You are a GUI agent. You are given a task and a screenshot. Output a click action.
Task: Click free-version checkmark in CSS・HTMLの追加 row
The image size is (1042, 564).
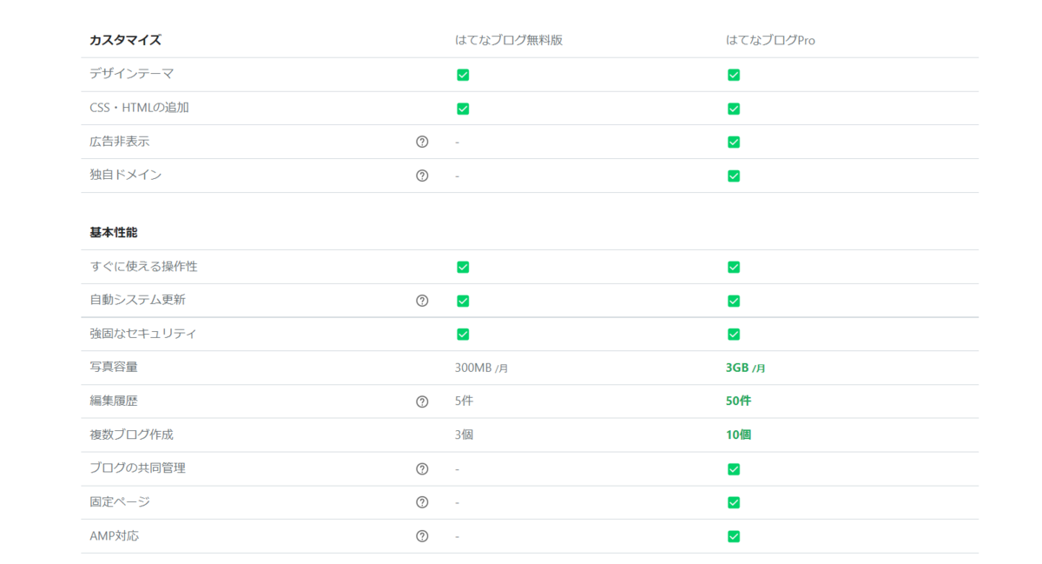[x=463, y=109]
